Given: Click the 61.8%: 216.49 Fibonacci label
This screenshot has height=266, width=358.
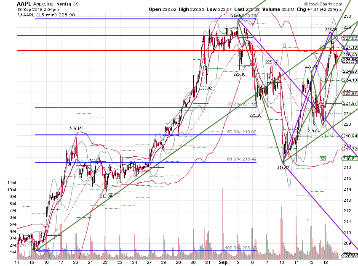Looking at the screenshot, I should [242, 159].
